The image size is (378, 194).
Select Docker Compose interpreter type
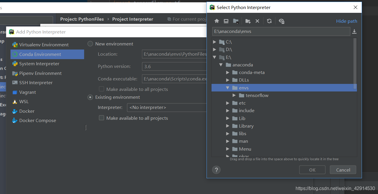coord(47,120)
